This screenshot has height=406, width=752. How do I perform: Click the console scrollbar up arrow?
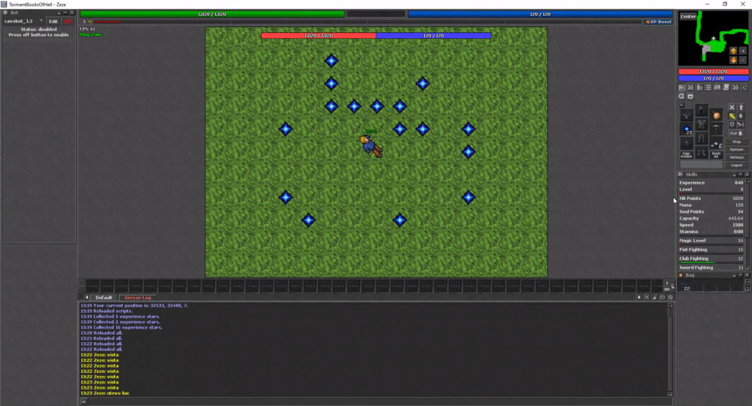(x=670, y=304)
